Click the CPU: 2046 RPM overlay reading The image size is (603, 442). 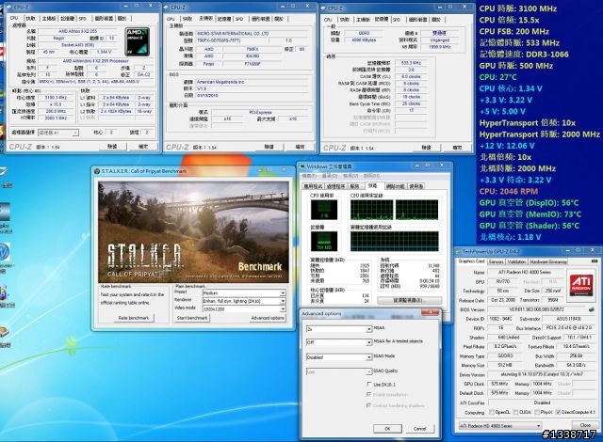(x=509, y=191)
